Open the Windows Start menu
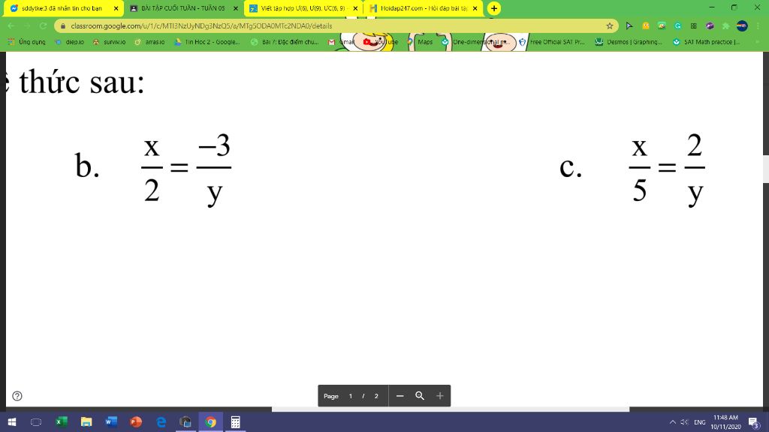This screenshot has height=432, width=769. tap(12, 421)
